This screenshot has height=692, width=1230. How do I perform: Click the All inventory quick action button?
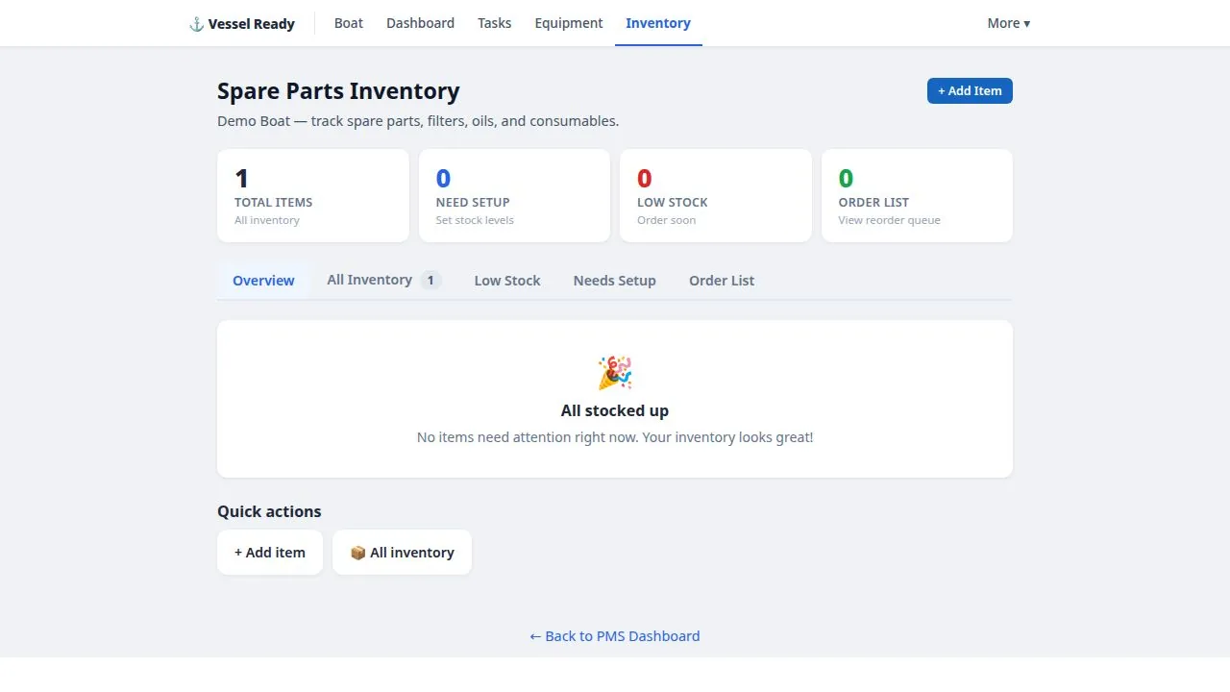pos(402,553)
